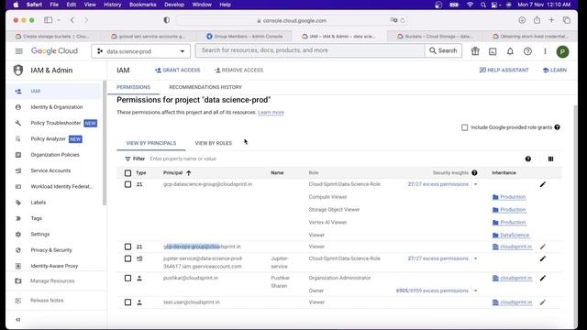Select View by Roles tab
The image size is (587, 330).
(214, 143)
